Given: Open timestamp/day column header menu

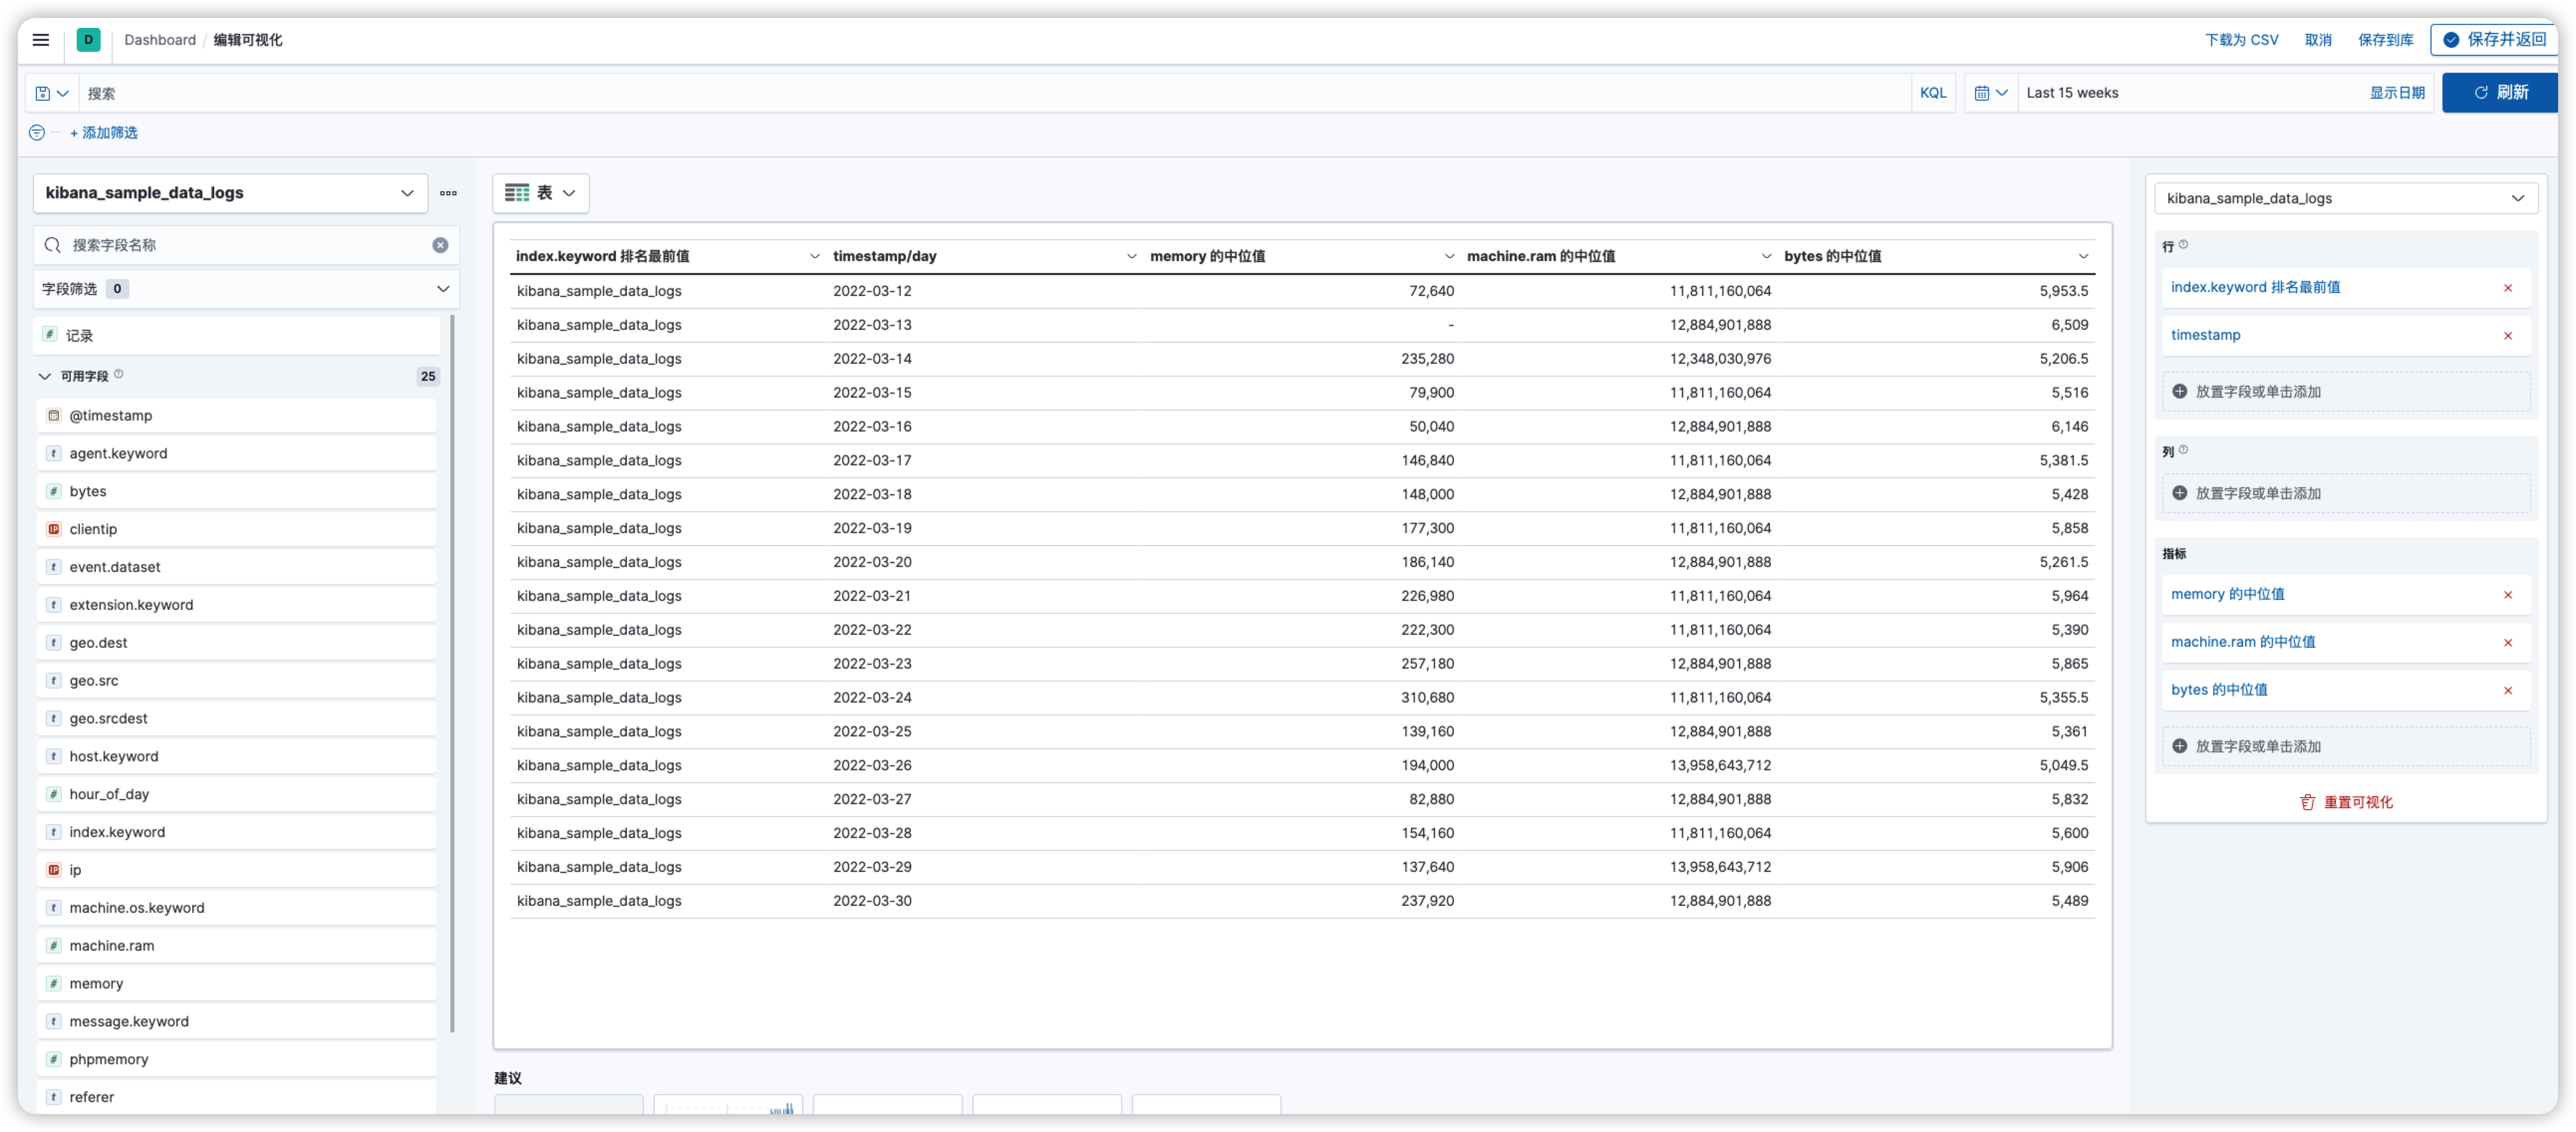Looking at the screenshot, I should 1131,257.
